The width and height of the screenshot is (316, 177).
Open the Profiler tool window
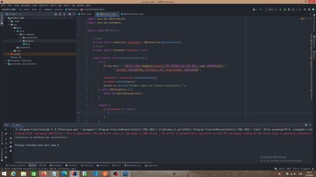[87, 165]
